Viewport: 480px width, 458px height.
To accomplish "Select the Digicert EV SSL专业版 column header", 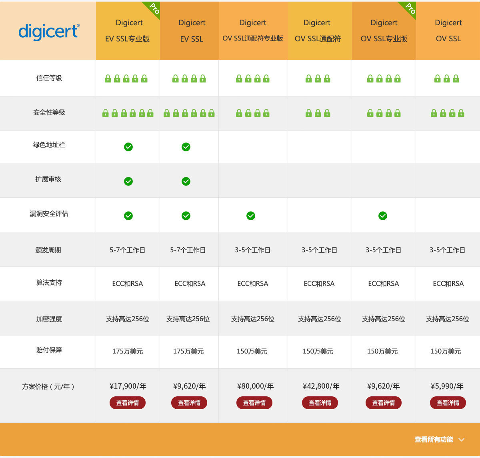I will click(128, 31).
